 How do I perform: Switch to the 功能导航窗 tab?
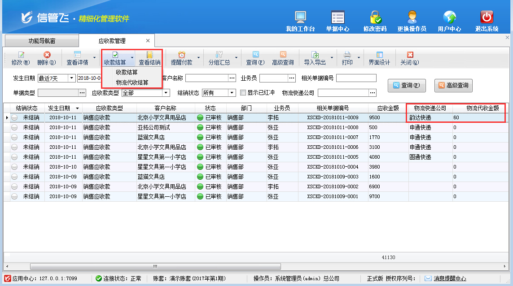(42, 41)
